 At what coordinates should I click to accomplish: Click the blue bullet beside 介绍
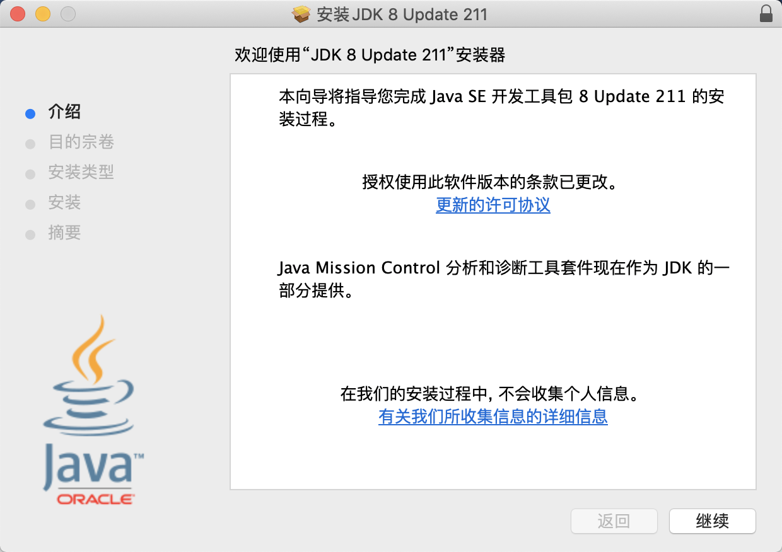(30, 114)
